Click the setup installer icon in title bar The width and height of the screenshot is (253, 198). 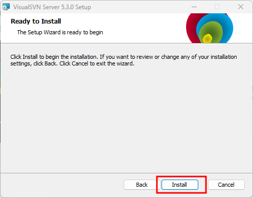tap(6, 7)
